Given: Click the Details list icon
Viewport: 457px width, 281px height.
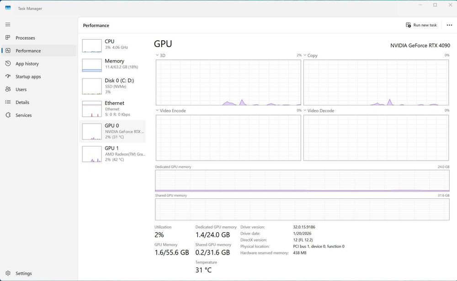Looking at the screenshot, I should point(8,102).
